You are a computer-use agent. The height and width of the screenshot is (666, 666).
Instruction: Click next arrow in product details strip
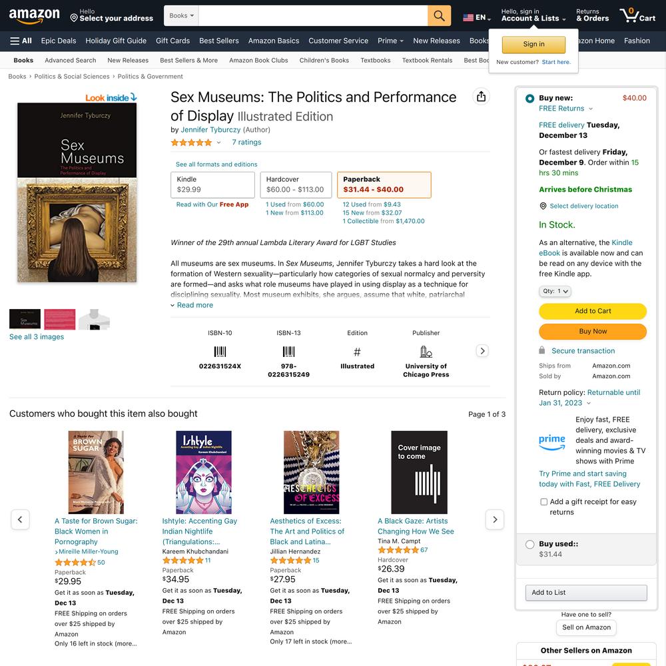(x=482, y=351)
